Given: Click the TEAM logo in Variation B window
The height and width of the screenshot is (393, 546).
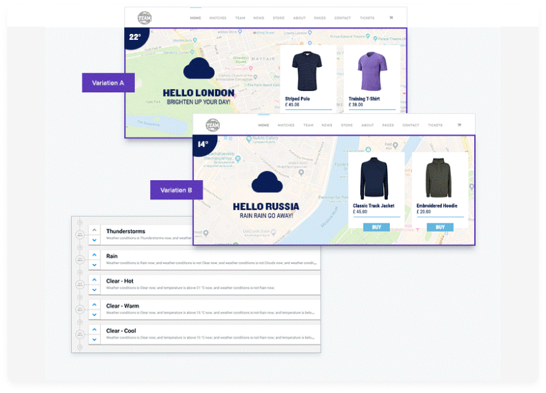Looking at the screenshot, I should click(x=213, y=125).
